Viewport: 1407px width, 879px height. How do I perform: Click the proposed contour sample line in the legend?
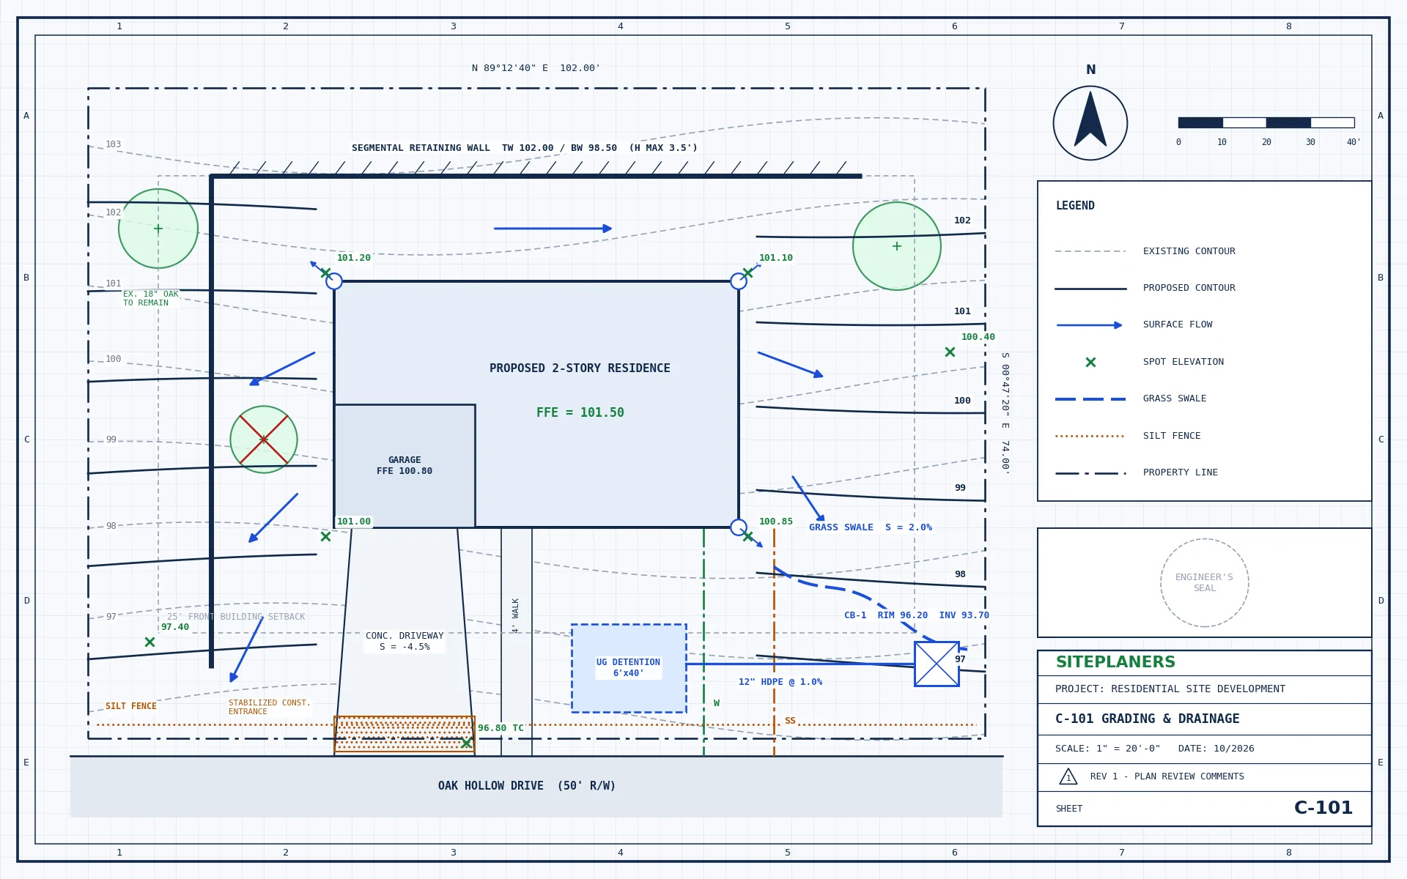coord(1090,289)
